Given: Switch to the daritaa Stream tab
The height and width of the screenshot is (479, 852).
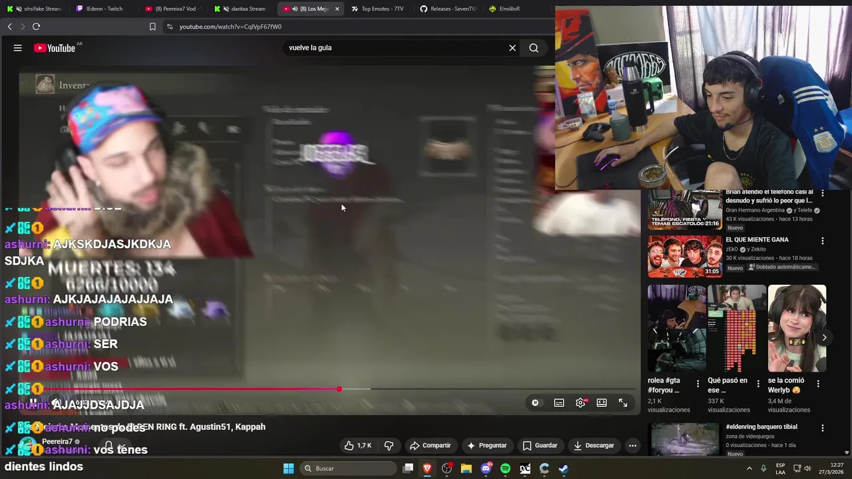Looking at the screenshot, I should (x=242, y=9).
